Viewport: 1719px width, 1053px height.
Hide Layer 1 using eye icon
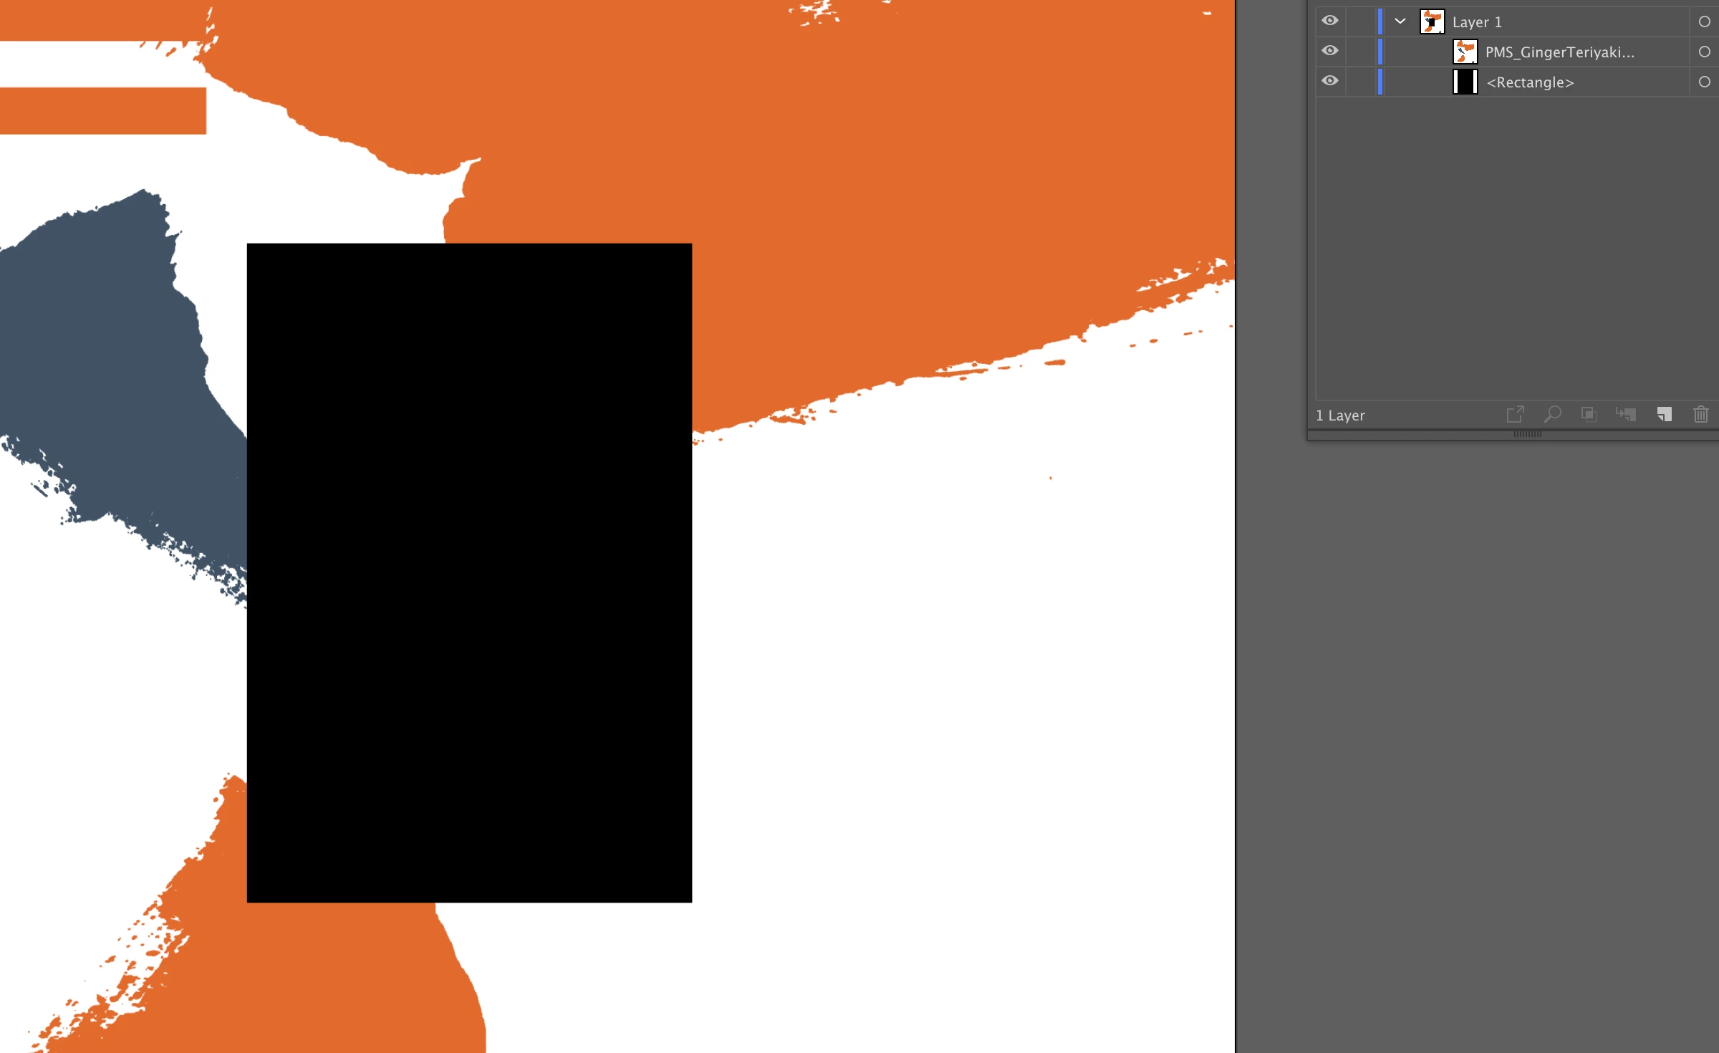point(1330,21)
